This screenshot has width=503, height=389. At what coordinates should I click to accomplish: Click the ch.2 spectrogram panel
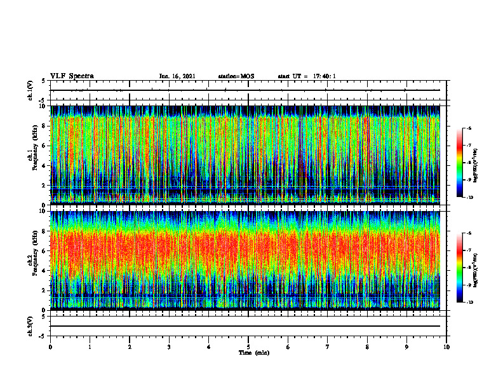245,261
